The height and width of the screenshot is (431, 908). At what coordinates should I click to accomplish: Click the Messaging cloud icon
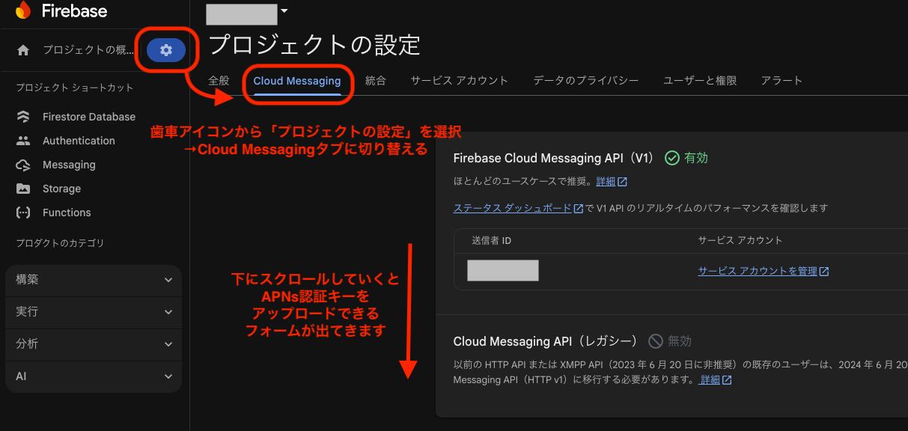23,165
